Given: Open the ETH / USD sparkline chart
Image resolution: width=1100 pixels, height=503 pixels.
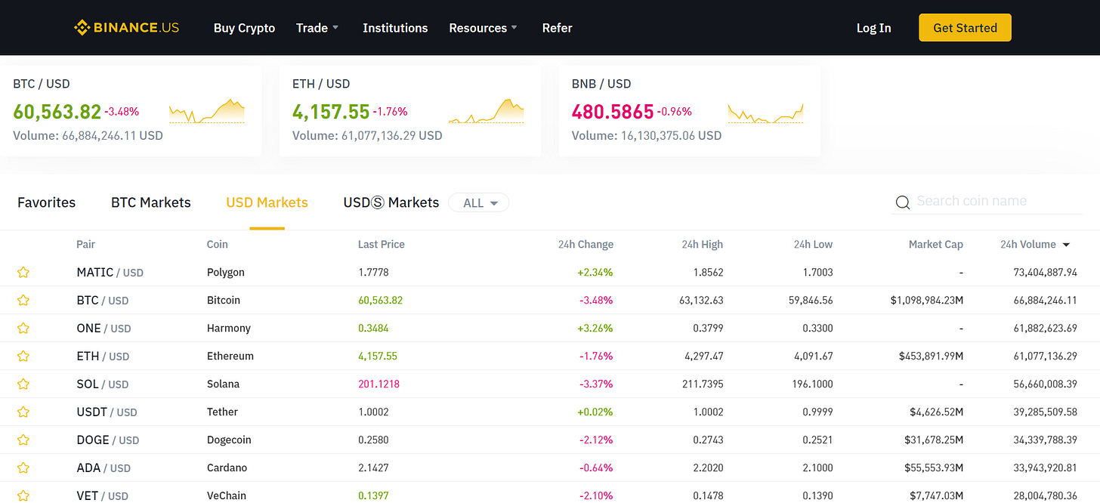Looking at the screenshot, I should tap(486, 111).
